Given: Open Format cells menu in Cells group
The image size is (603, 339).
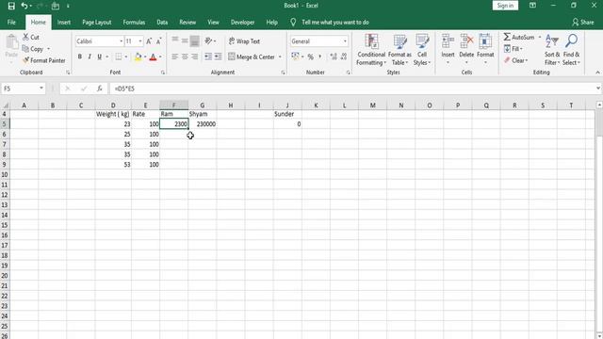Looking at the screenshot, I should pyautogui.click(x=485, y=50).
